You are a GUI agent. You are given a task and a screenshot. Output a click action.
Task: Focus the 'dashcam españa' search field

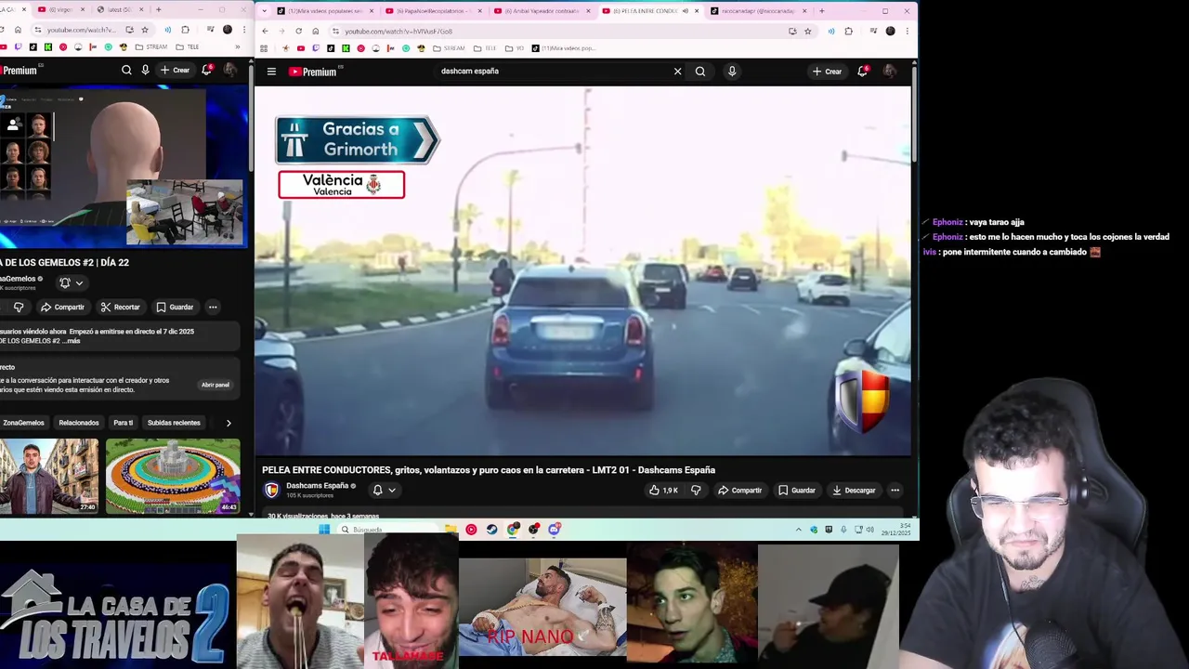tap(553, 72)
